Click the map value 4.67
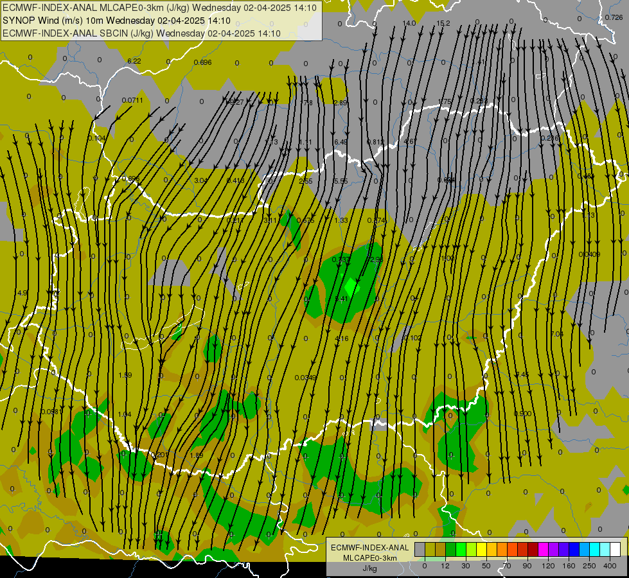This screenshot has height=578, width=629. 411,141
